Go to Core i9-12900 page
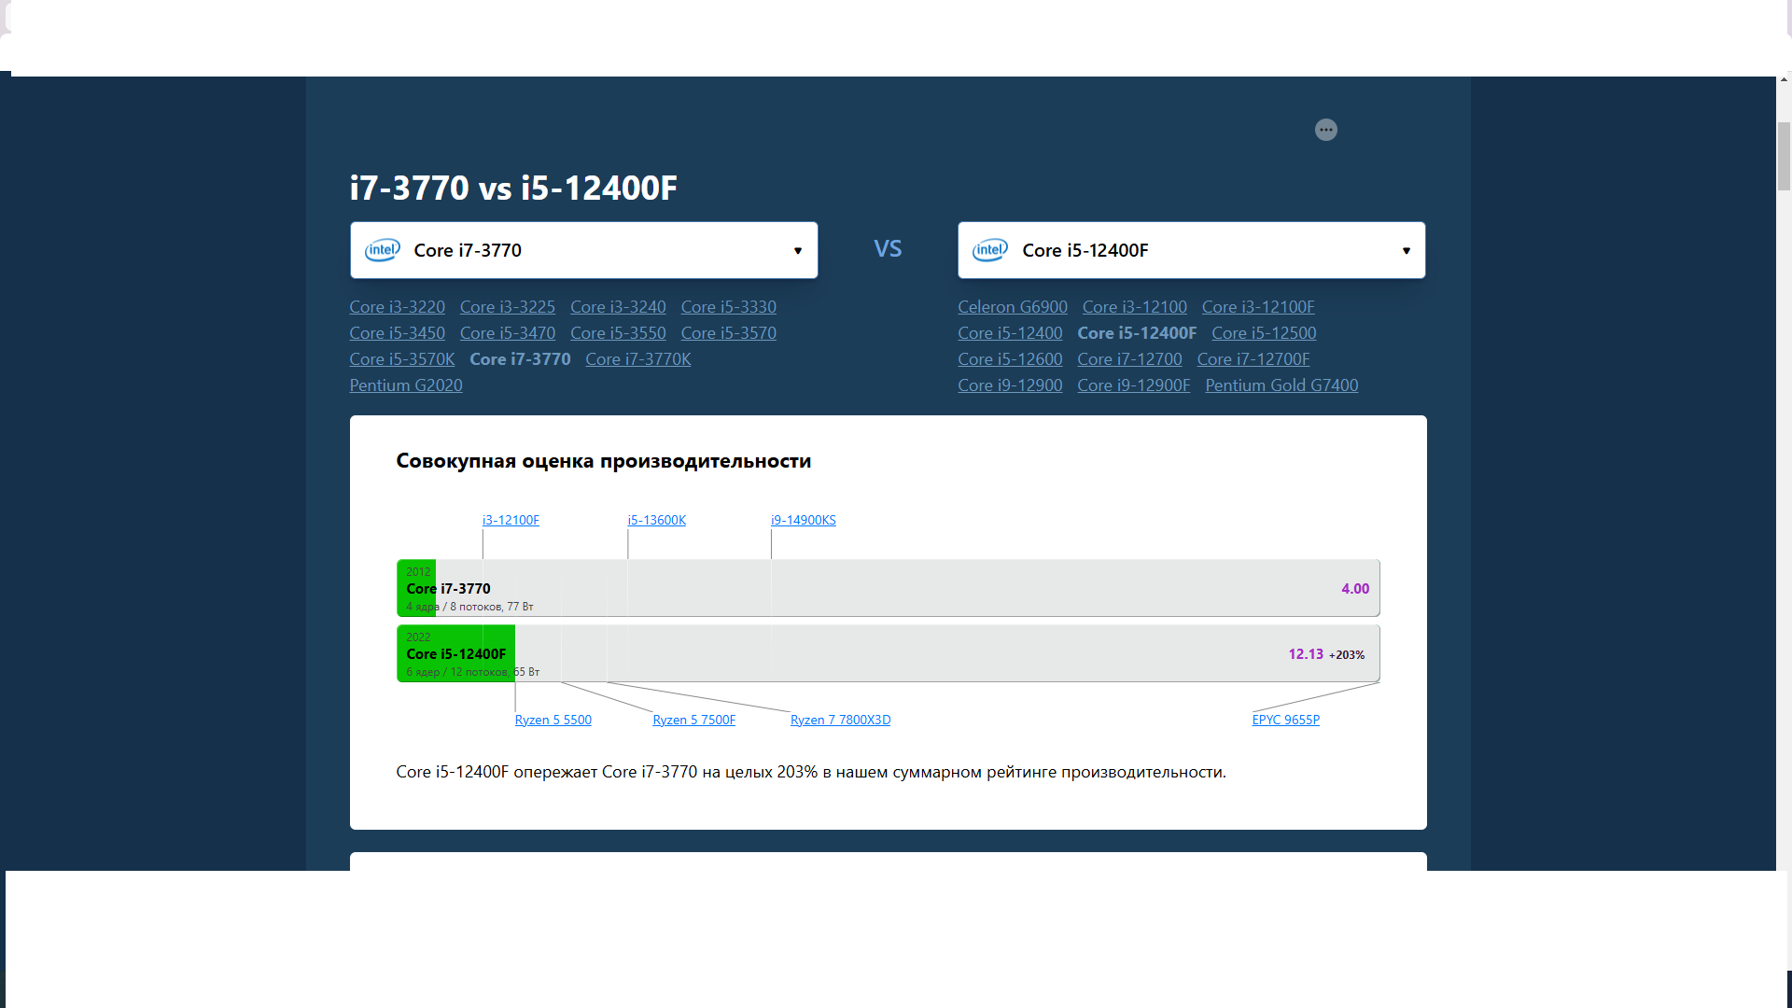 [x=1010, y=385]
